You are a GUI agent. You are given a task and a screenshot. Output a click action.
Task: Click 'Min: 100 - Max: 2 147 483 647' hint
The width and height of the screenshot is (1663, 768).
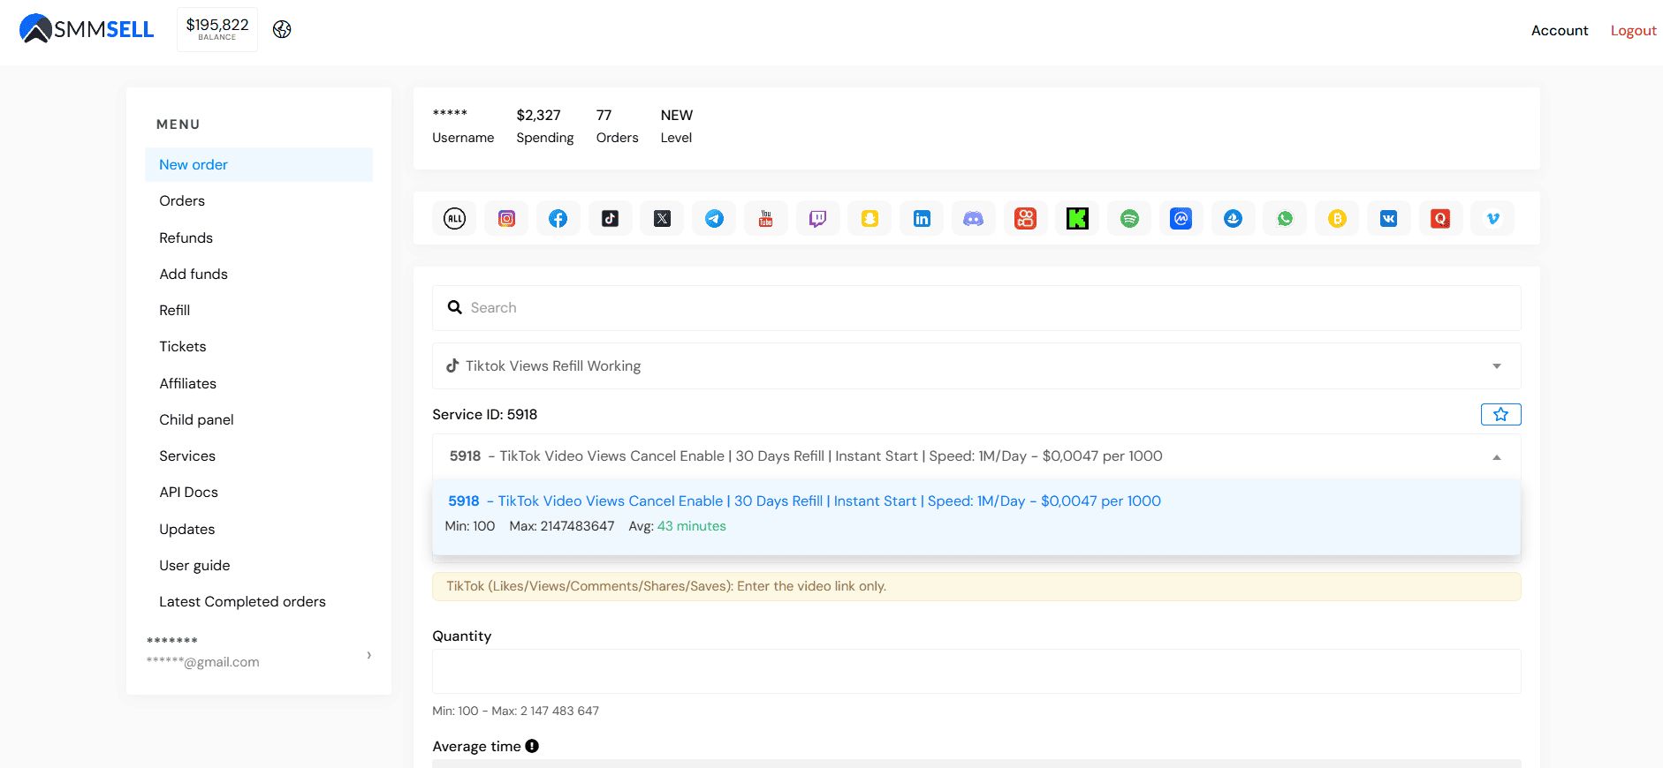click(515, 711)
